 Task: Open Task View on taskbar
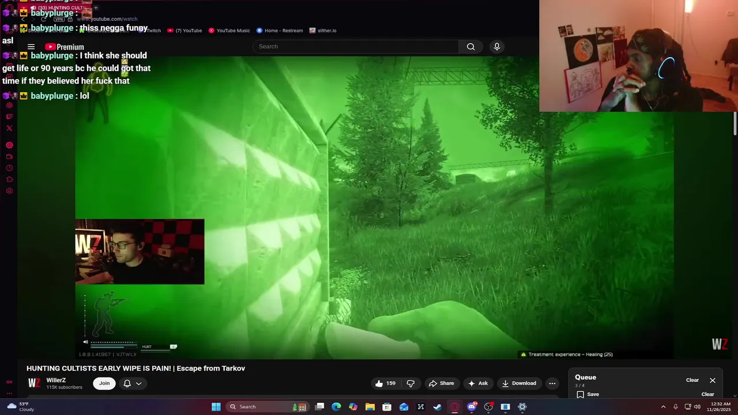320,407
